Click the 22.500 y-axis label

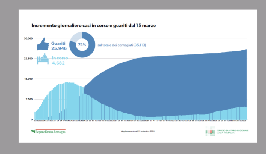29,59
